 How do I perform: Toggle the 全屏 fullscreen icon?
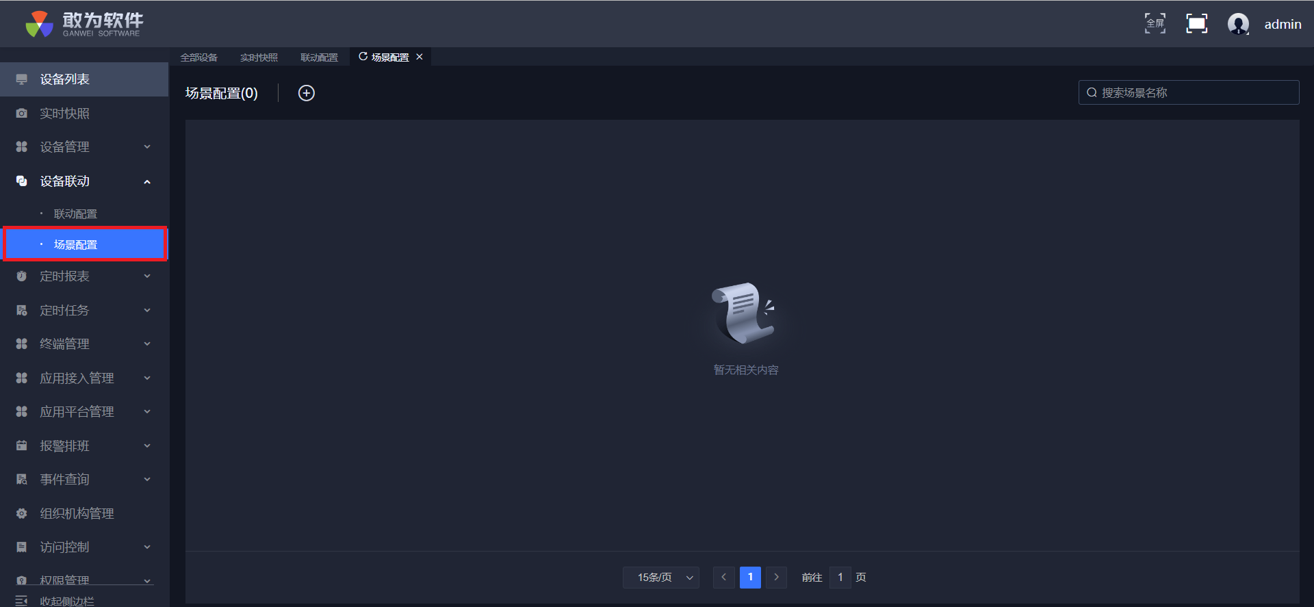(1155, 23)
